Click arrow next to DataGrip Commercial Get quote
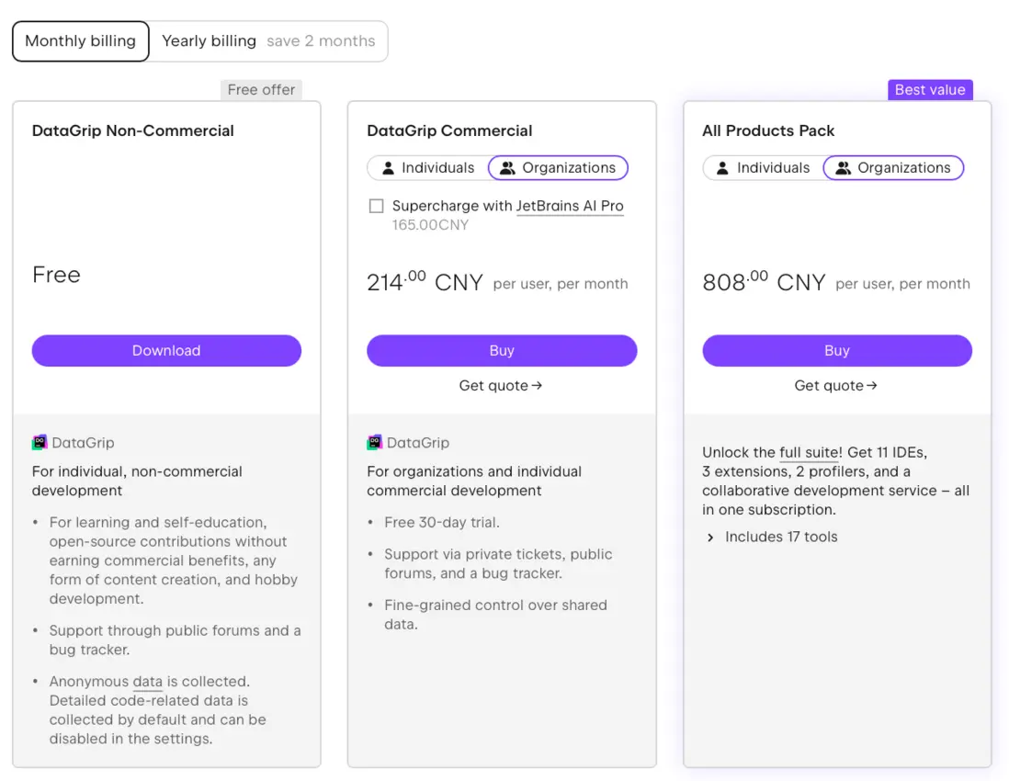This screenshot has height=781, width=1009. 538,386
